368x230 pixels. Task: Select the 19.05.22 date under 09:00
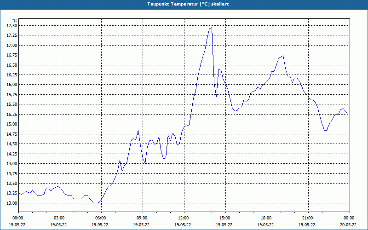141,225
